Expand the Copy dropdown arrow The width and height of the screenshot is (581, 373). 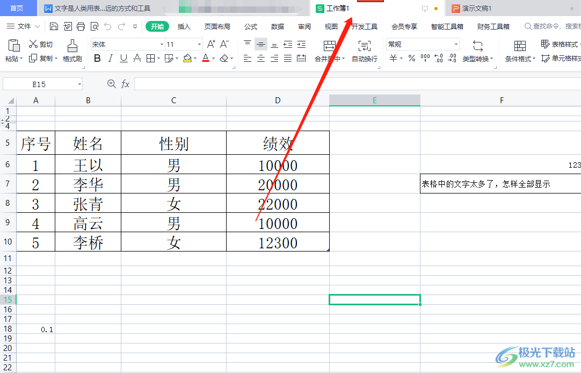coord(56,59)
